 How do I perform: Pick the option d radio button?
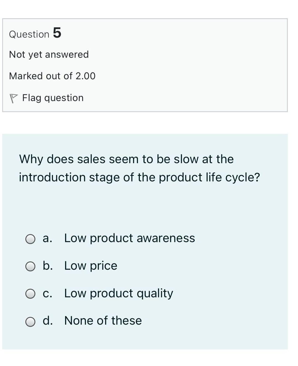(x=30, y=322)
